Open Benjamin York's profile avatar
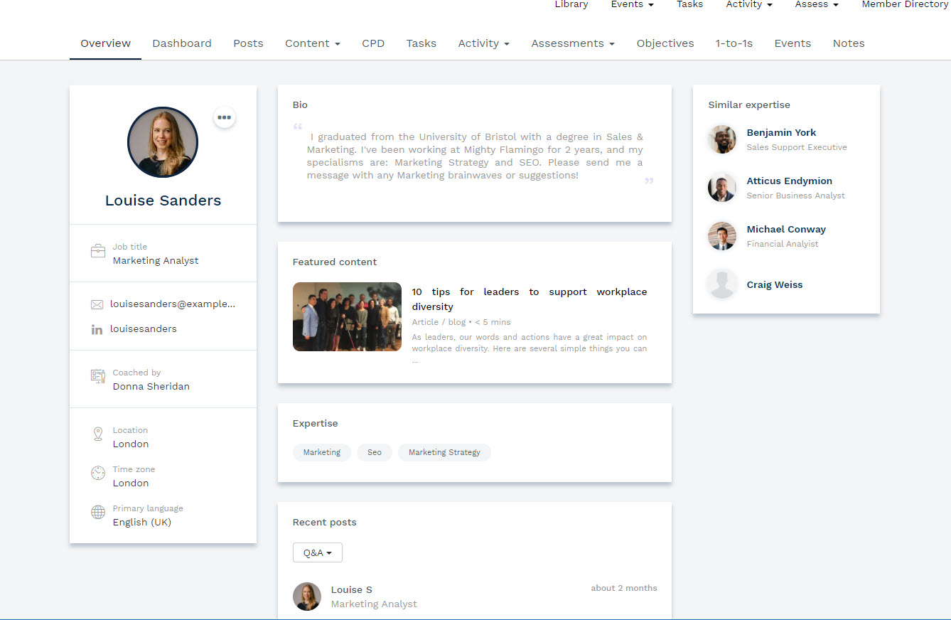 722,139
